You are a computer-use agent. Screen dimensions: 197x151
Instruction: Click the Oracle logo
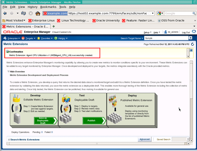(13, 32)
